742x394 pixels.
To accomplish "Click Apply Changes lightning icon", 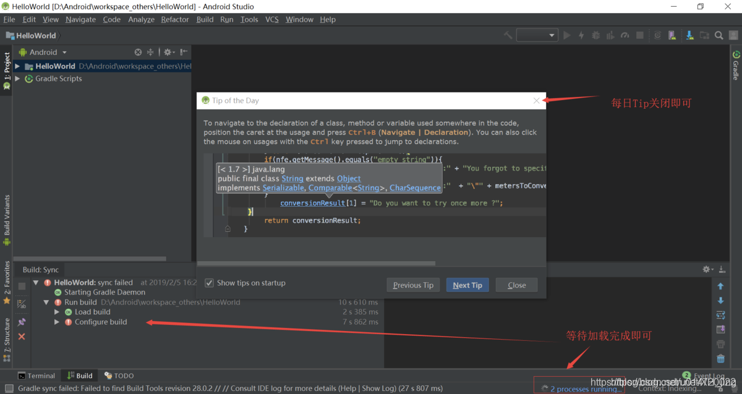I will point(581,35).
